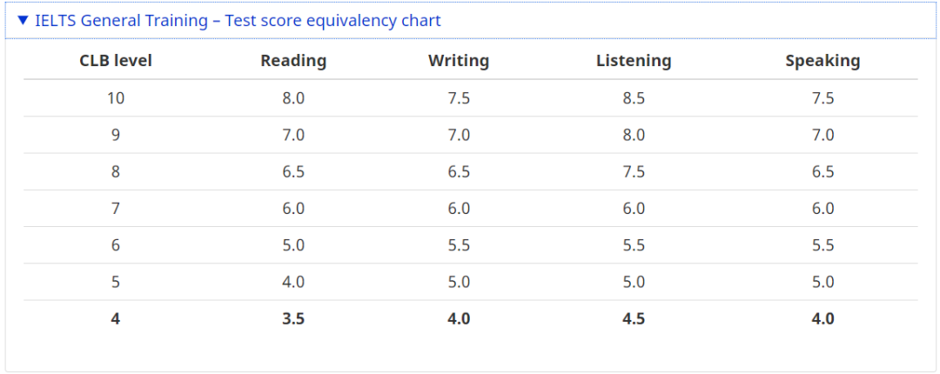Click IELTS General Training chart title
The height and width of the screenshot is (374, 940).
pos(238,21)
